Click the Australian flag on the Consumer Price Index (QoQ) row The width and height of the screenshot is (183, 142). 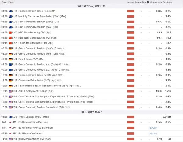(10, 11)
